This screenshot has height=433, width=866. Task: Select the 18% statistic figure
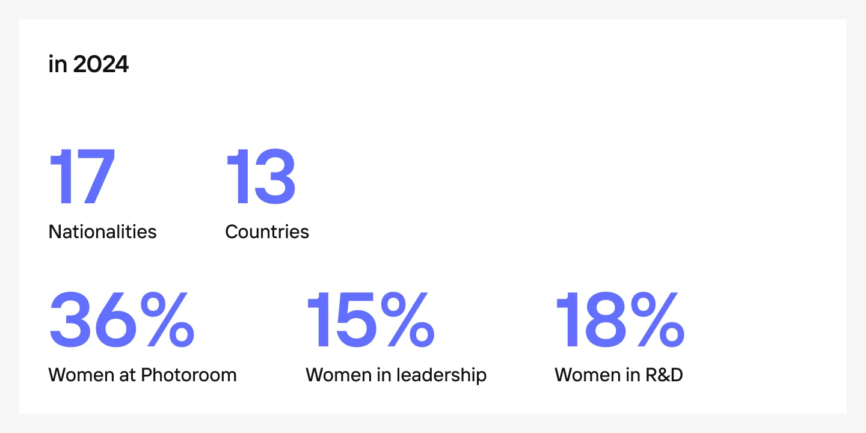[x=620, y=321]
